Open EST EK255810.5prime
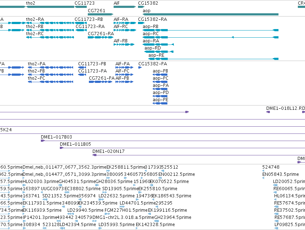The image size is (305, 230). coord(158,189)
